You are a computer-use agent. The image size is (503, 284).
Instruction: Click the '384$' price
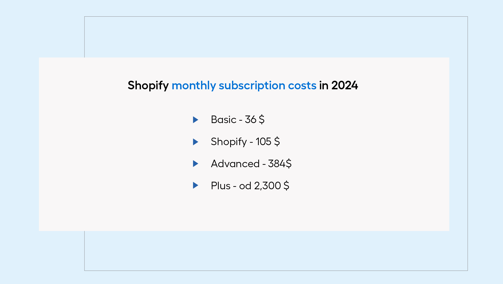point(280,164)
